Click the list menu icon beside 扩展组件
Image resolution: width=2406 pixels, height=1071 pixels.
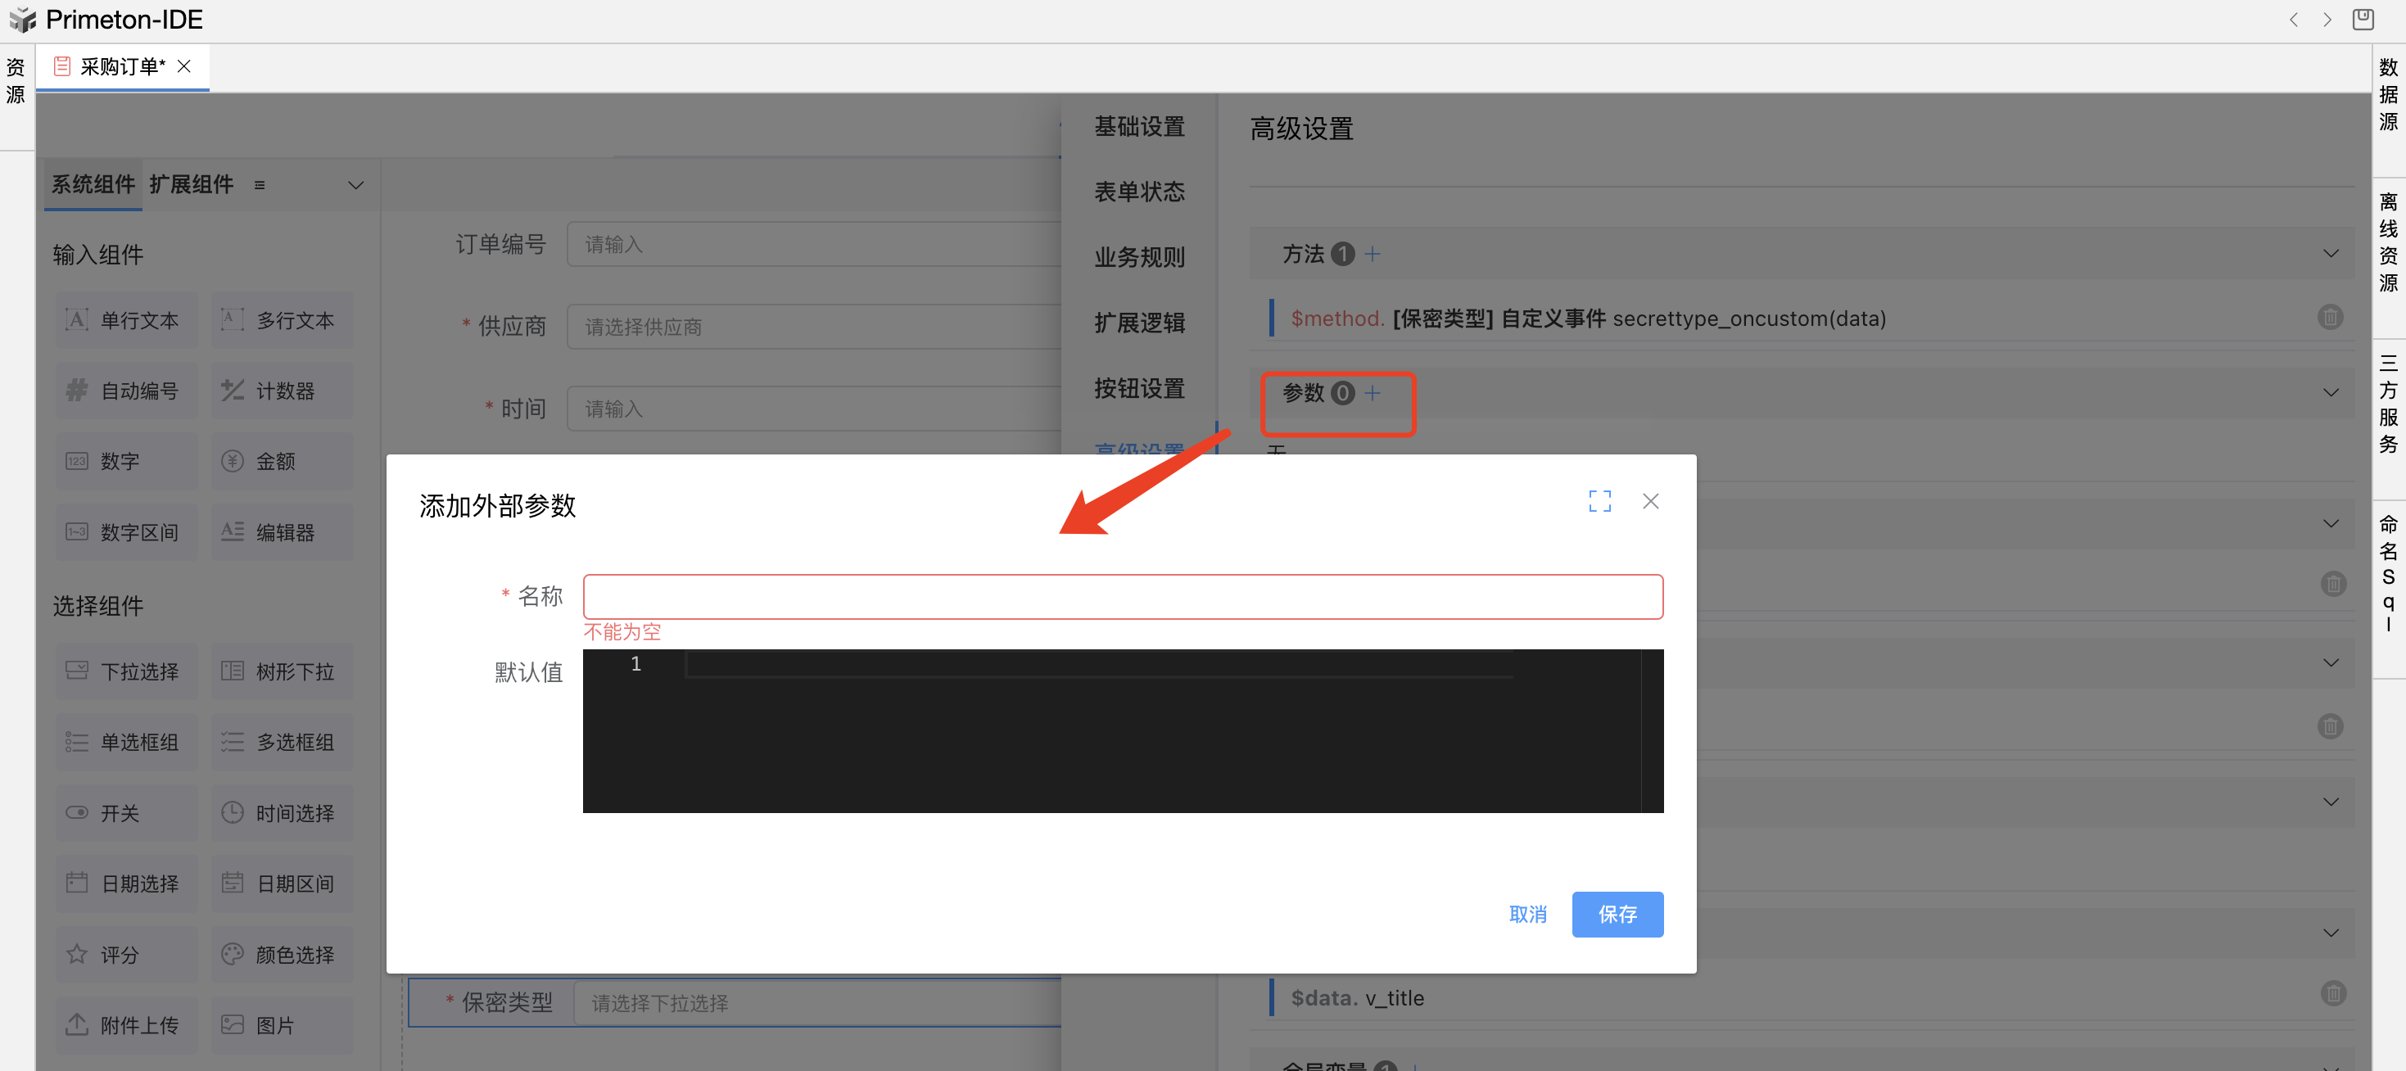(x=260, y=185)
